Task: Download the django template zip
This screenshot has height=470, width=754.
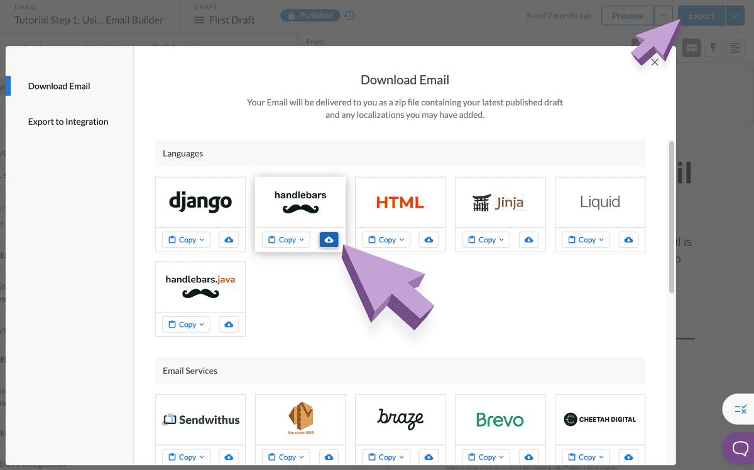Action: [x=229, y=240]
